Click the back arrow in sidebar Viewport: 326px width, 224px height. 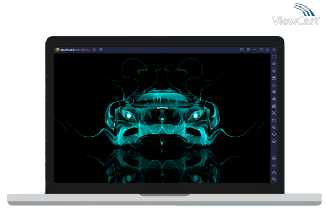pyautogui.click(x=274, y=166)
